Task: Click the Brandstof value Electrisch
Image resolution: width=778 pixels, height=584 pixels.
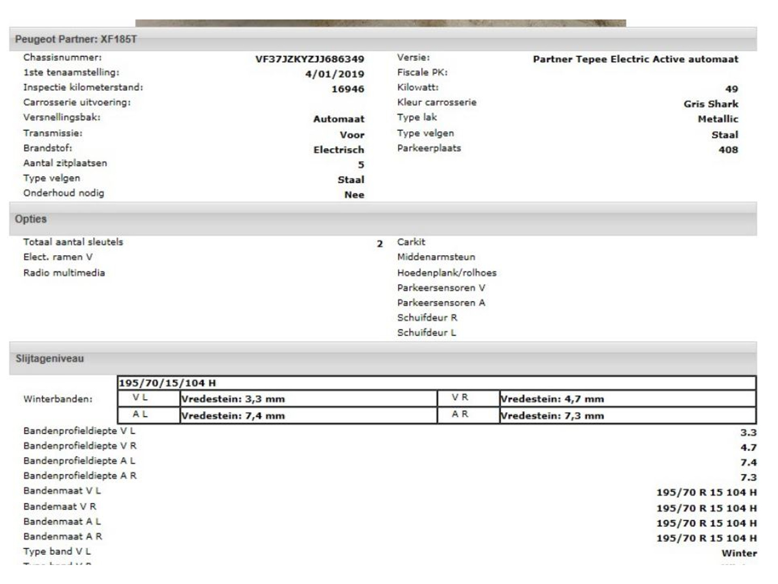Action: point(339,150)
